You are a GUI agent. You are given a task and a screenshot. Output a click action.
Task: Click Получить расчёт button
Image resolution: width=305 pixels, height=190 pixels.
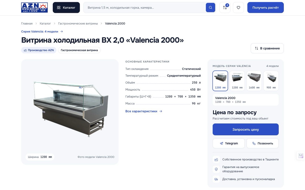click(266, 8)
